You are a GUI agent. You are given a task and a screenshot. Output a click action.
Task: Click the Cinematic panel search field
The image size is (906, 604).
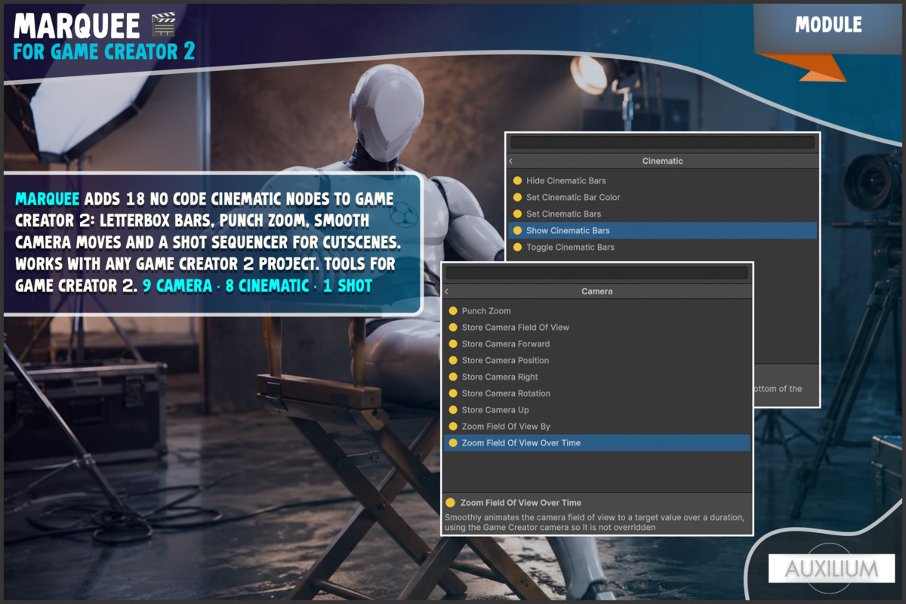662,143
